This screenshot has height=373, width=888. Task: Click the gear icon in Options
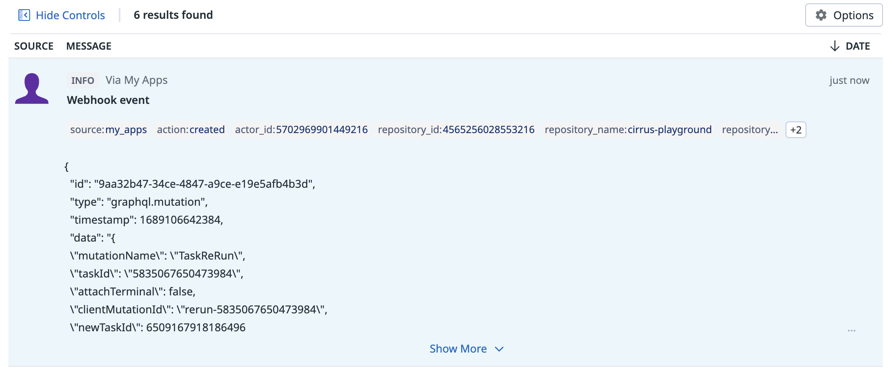821,15
